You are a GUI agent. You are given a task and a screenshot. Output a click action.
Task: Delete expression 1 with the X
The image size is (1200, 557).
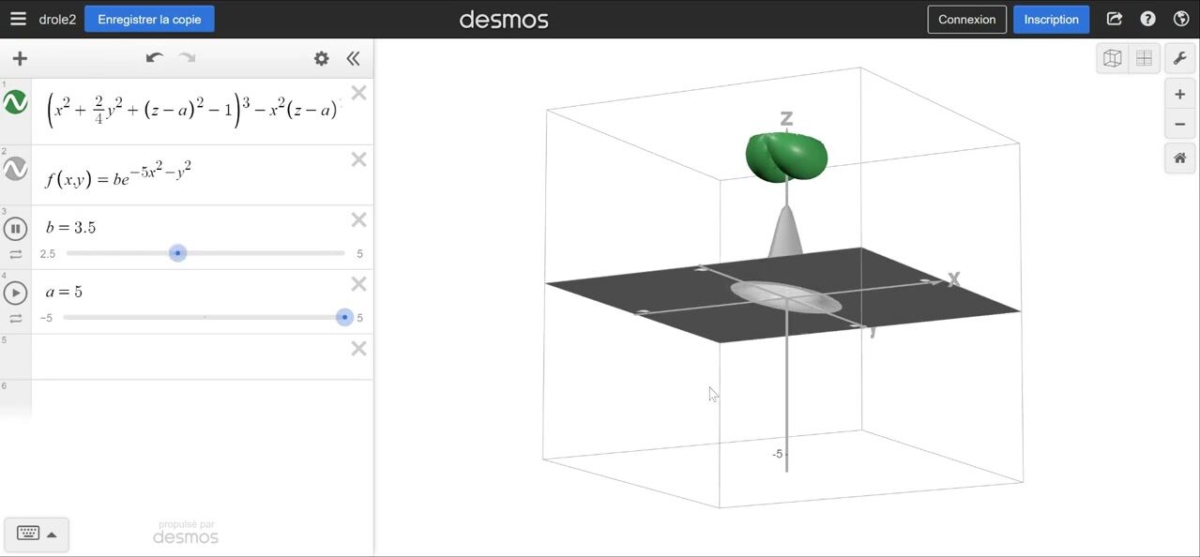358,93
